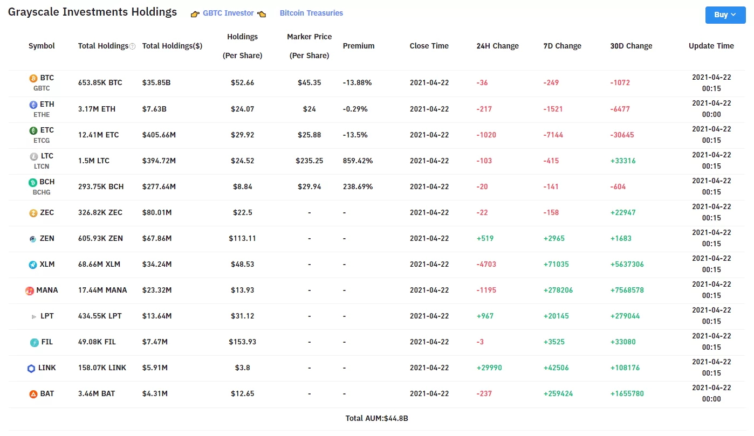This screenshot has height=436, width=754.
Task: Click the Ethereum Classic ETC icon
Action: [x=33, y=130]
